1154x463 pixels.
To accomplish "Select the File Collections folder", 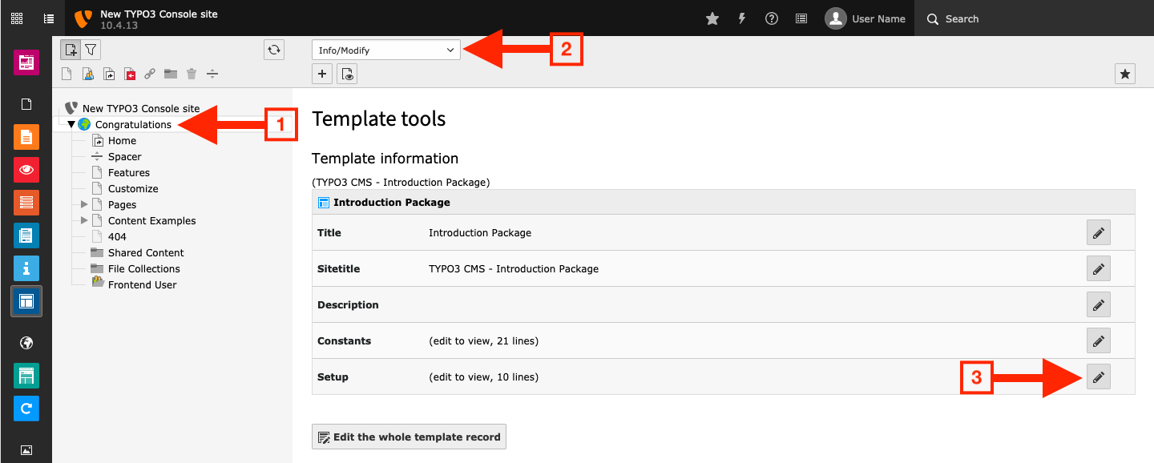I will click(x=144, y=268).
